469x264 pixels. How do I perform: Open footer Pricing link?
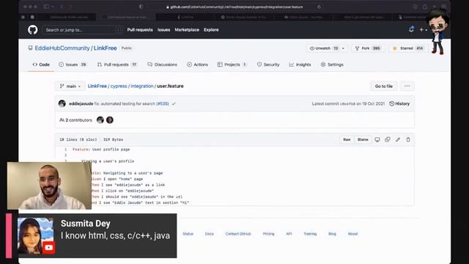tap(269, 234)
